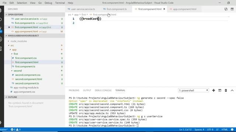This screenshot has width=236, height=132.
Task: Open the Search activity bar icon
Action: (1, 19)
